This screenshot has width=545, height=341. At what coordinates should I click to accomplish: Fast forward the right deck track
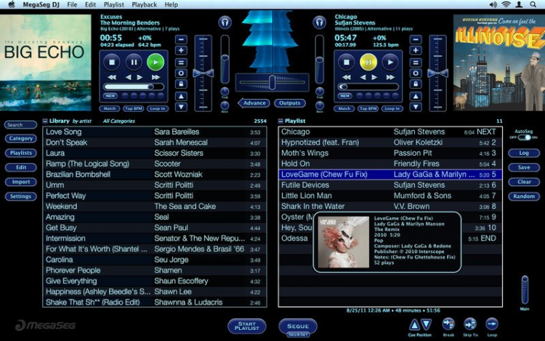tap(390, 77)
